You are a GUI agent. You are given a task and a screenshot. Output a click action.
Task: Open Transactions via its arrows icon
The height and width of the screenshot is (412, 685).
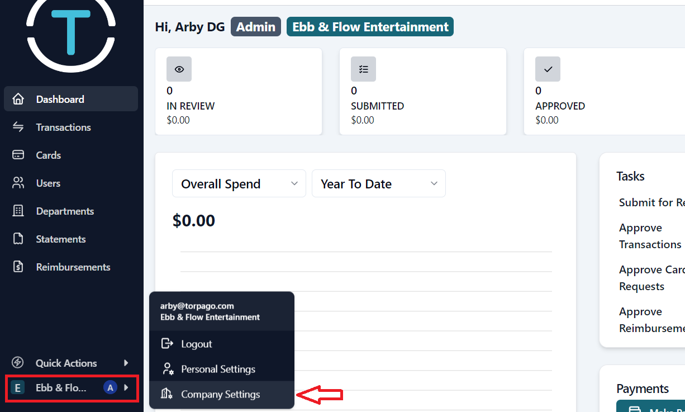pos(18,127)
